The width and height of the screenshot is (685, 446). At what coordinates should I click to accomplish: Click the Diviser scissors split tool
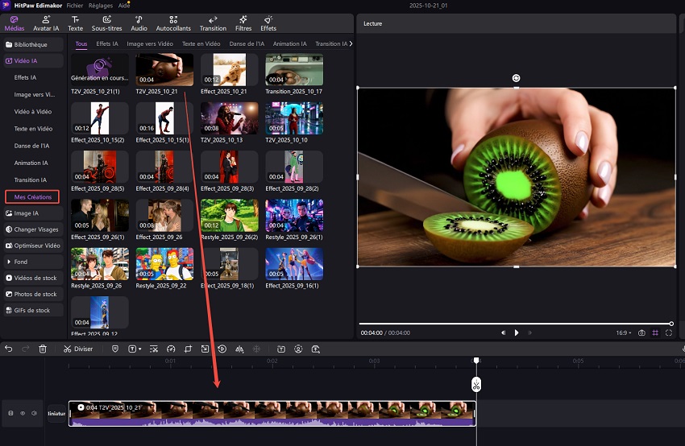tap(78, 349)
